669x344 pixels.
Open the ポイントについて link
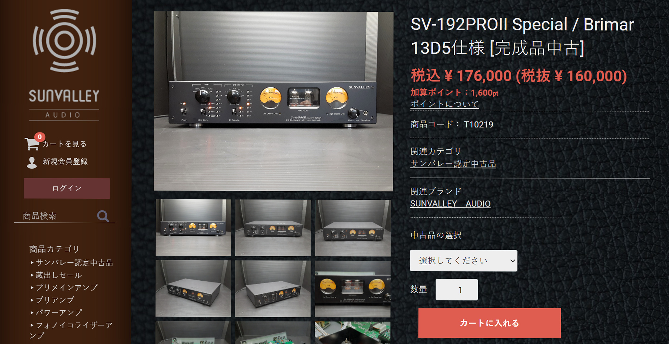click(x=444, y=104)
